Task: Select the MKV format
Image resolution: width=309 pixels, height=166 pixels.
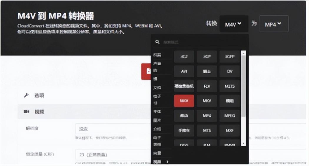Action: click(207, 101)
